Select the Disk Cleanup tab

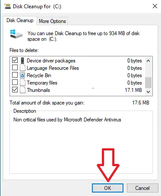click(20, 20)
